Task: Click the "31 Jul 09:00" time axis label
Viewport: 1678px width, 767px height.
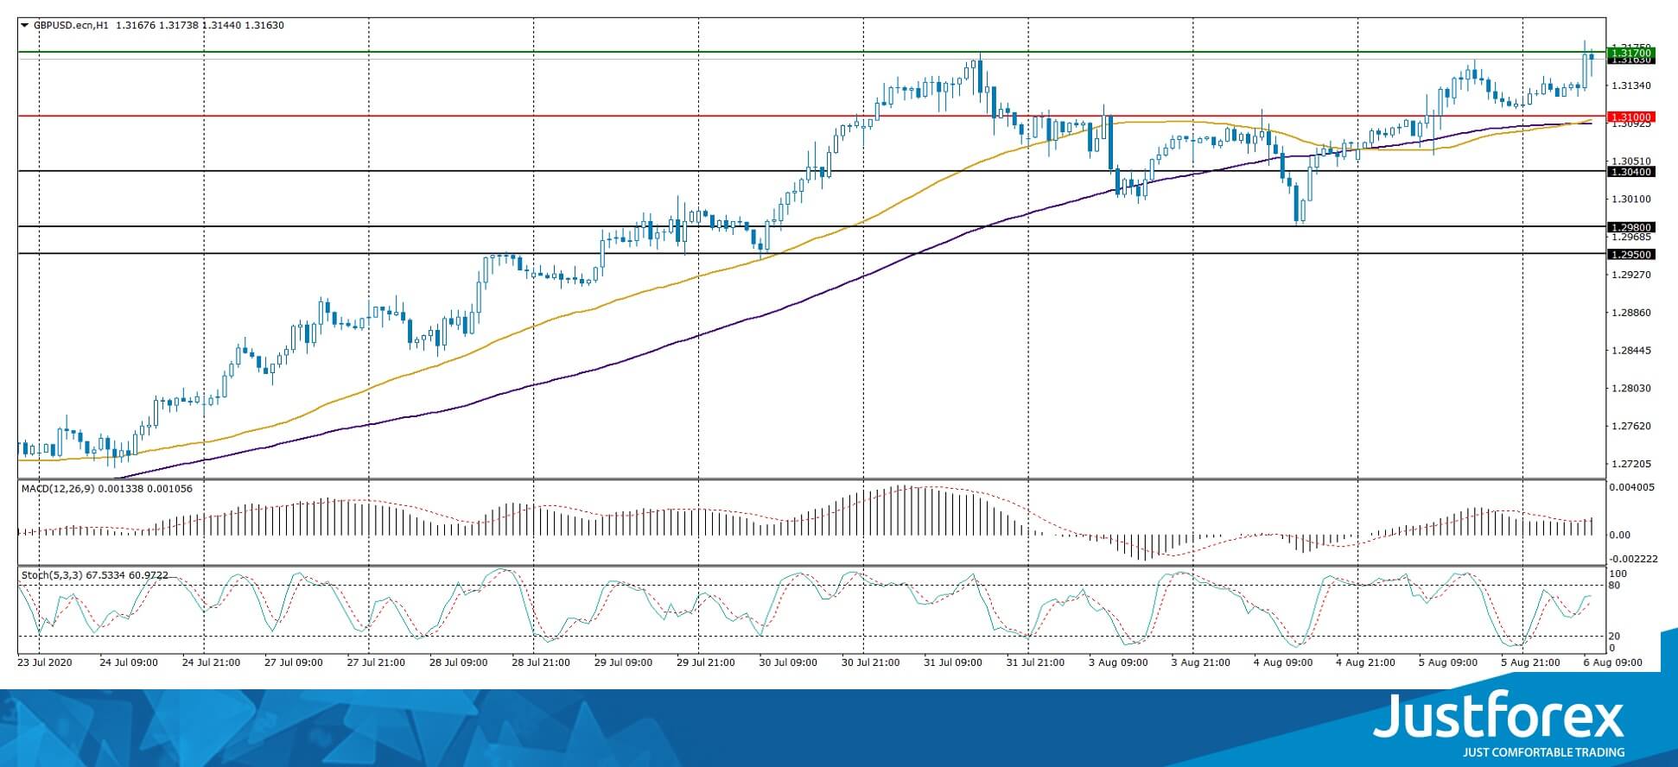Action: (953, 663)
